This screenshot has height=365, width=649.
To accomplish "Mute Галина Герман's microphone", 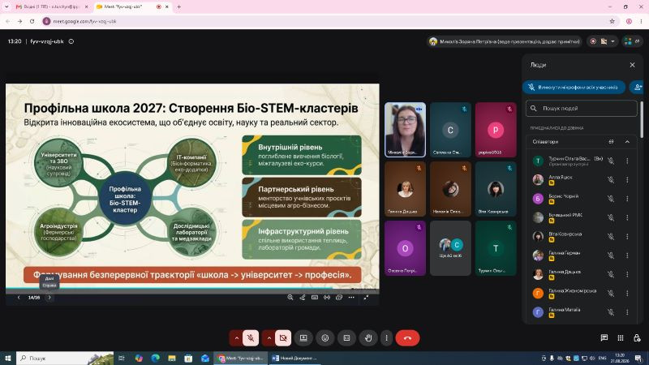I will point(611,255).
